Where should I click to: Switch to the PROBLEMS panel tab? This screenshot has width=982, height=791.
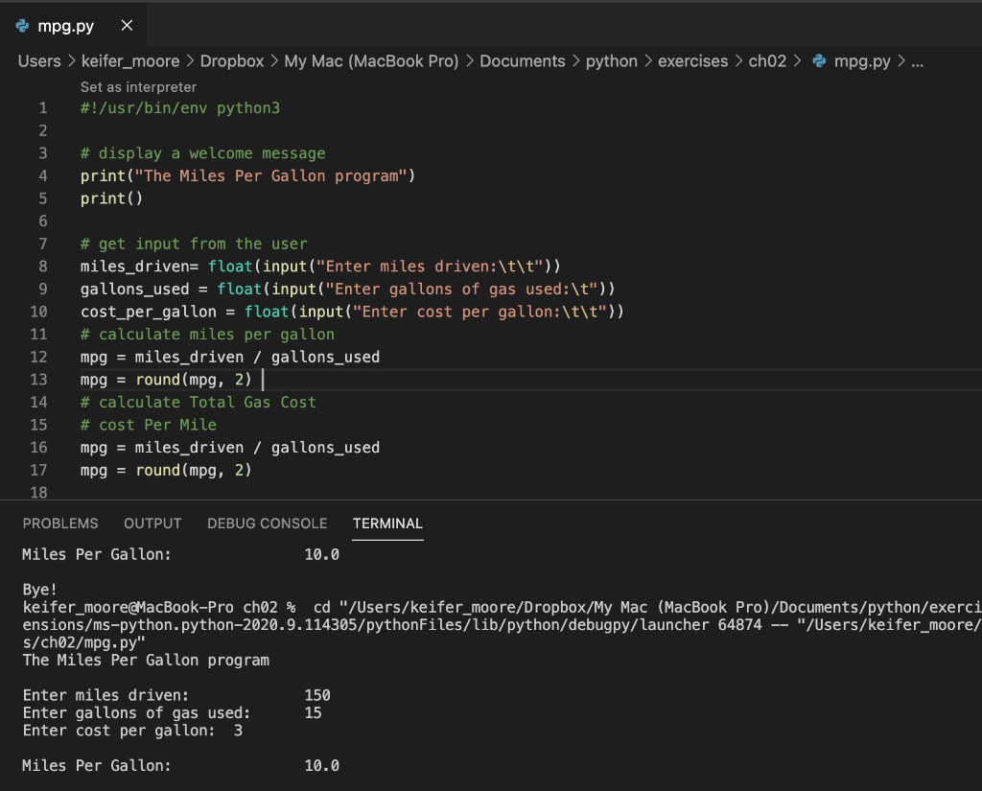tap(60, 523)
